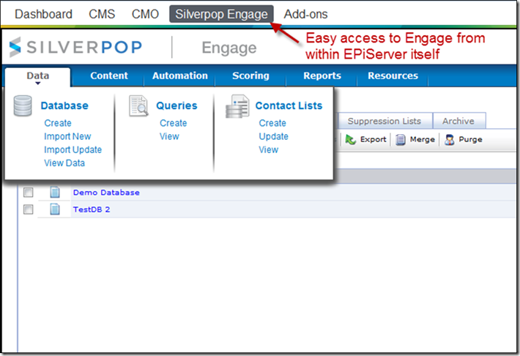This screenshot has width=520, height=356.
Task: Switch to the Automation tab
Action: coord(180,75)
